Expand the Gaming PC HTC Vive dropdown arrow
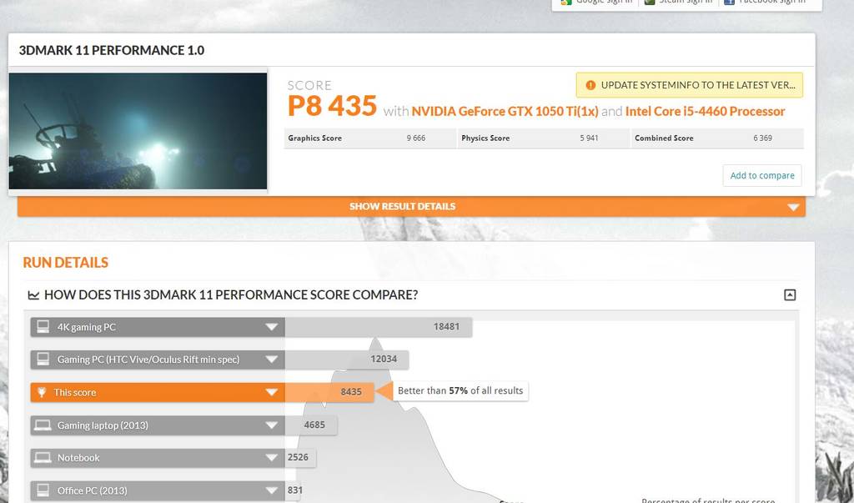The width and height of the screenshot is (854, 503). point(271,360)
